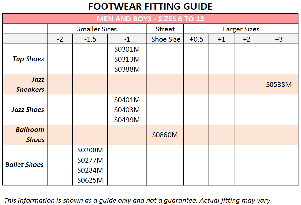
Task: Click the Tap Shoes row label
Action: click(x=28, y=59)
